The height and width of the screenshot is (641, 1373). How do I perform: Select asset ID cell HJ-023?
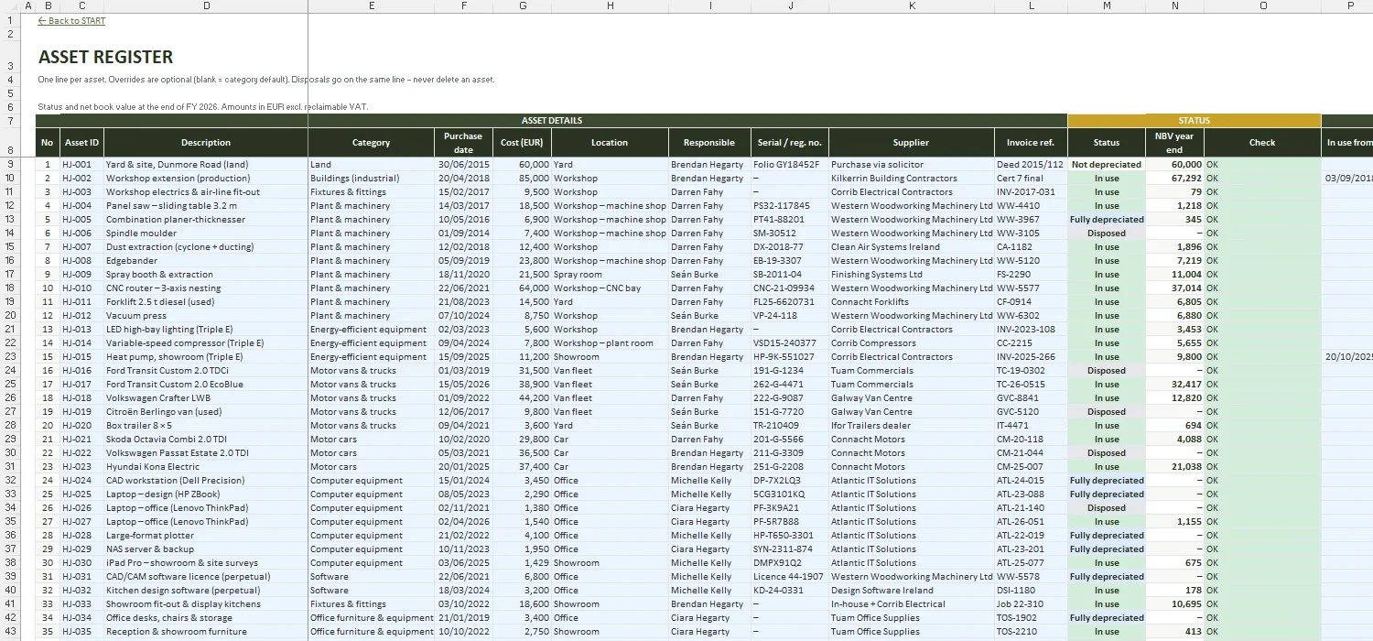[x=82, y=467]
